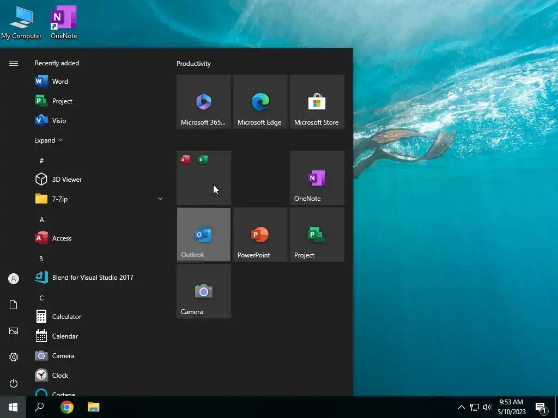Open the tile folder containing Access and Excel
558x418 pixels.
point(204,178)
